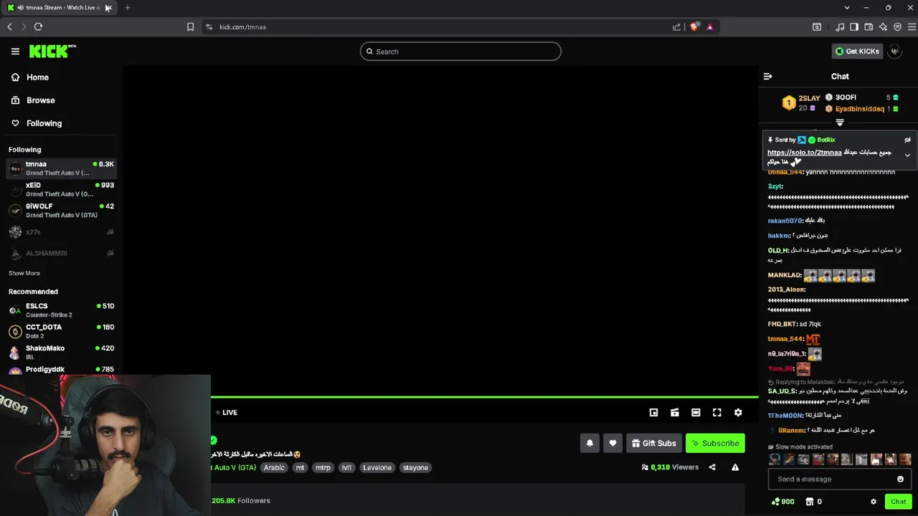
Task: Click the Gift Subs button
Action: point(653,443)
